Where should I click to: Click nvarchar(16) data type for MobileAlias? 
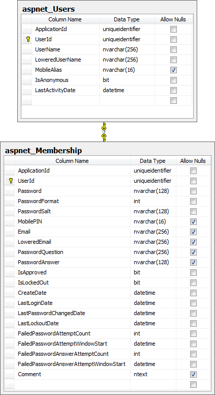pos(127,70)
